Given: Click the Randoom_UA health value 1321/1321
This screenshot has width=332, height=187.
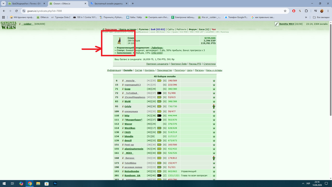Looking at the screenshot, I should click(174, 176).
